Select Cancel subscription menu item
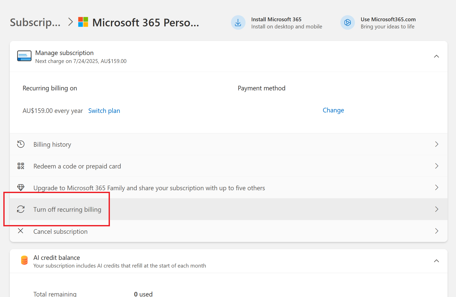 (x=60, y=231)
